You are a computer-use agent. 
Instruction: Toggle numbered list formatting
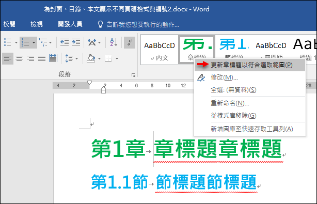pos(25,42)
